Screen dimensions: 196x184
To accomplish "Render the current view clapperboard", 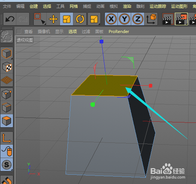I will (168, 19).
